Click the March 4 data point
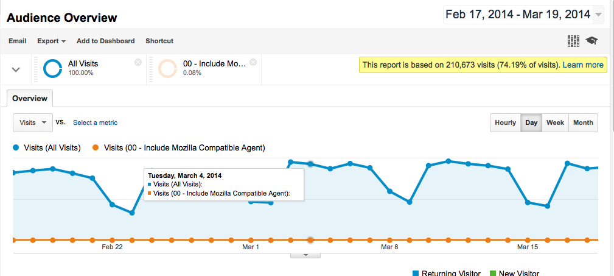 tap(310, 163)
